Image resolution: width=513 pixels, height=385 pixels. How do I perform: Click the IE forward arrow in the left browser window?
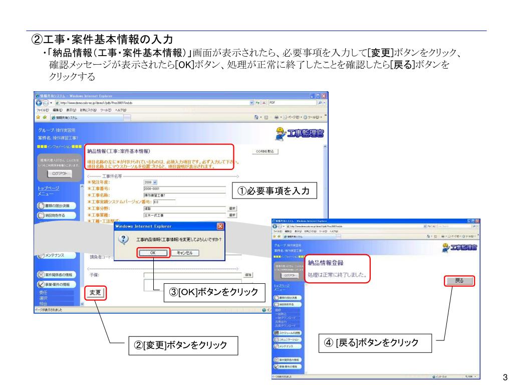pyautogui.click(x=45, y=103)
